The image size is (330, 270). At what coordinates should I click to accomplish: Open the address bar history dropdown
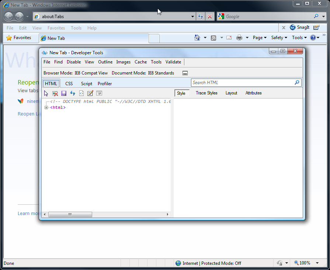pos(192,17)
